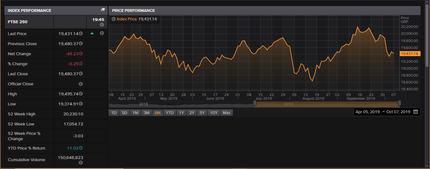Click the clock icon beside Last Close value
Image resolution: width=430 pixels, height=169 pixels.
[x=81, y=74]
